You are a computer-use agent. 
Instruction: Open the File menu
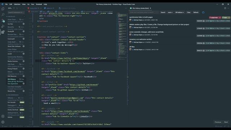point(6,4)
